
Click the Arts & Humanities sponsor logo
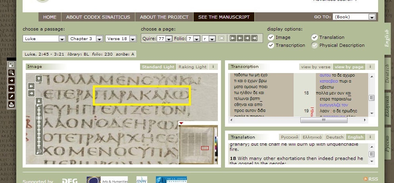107,180
